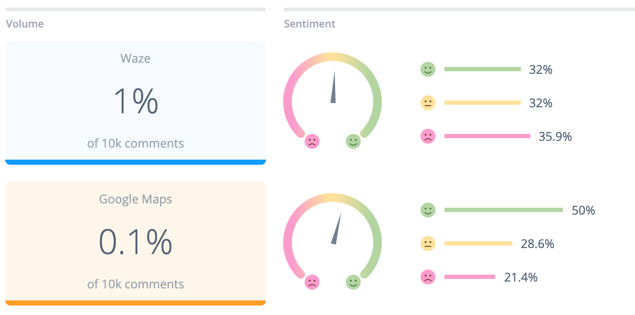Image resolution: width=635 pixels, height=315 pixels.
Task: Click the sad face icon beside 21.4% bar
Action: (x=428, y=277)
